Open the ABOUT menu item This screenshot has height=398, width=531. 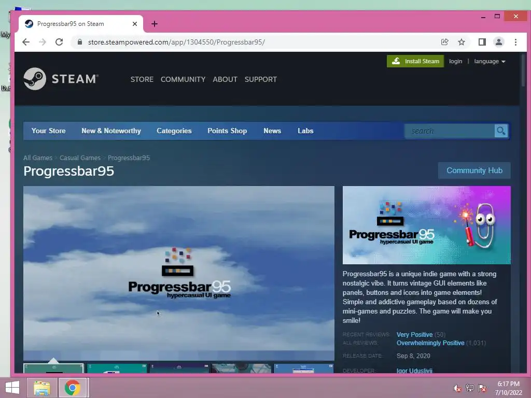225,79
